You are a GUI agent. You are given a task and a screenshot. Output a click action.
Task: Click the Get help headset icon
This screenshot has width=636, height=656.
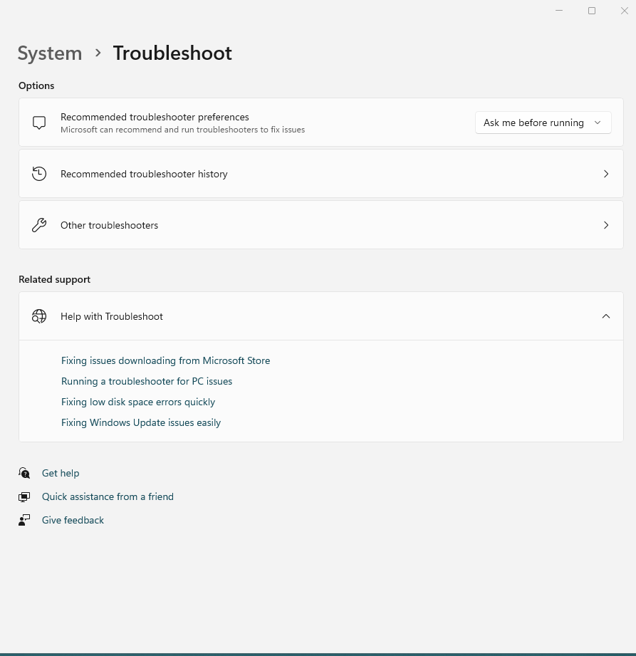click(24, 473)
